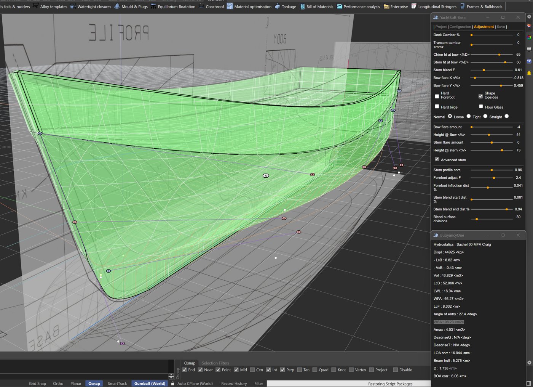Select the Tight radio button
Viewport: 533px width, 387px height.
485,116
